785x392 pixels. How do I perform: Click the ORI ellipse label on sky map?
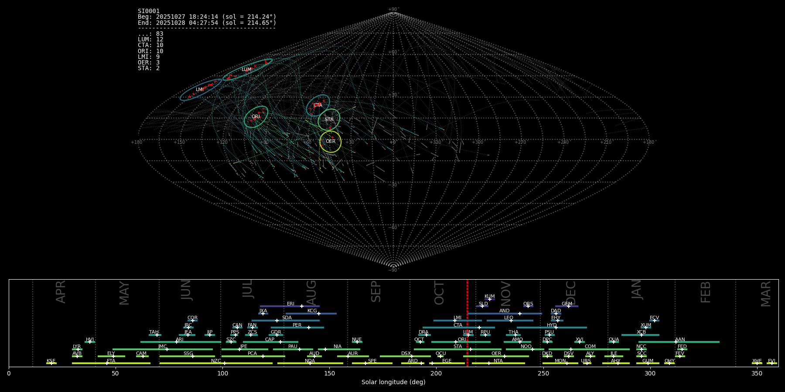[256, 117]
